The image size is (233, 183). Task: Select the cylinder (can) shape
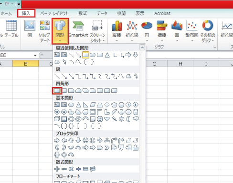(136, 112)
